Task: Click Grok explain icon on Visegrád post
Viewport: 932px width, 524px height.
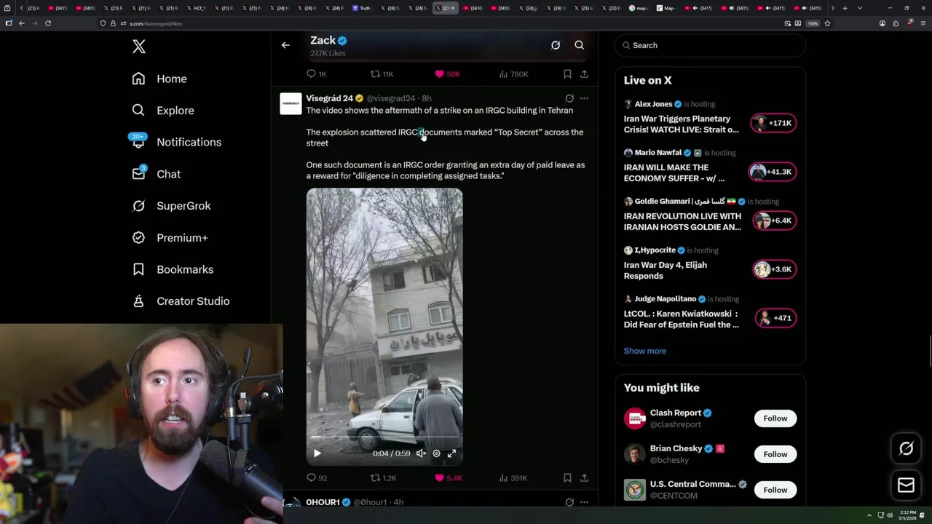Action: (x=569, y=98)
